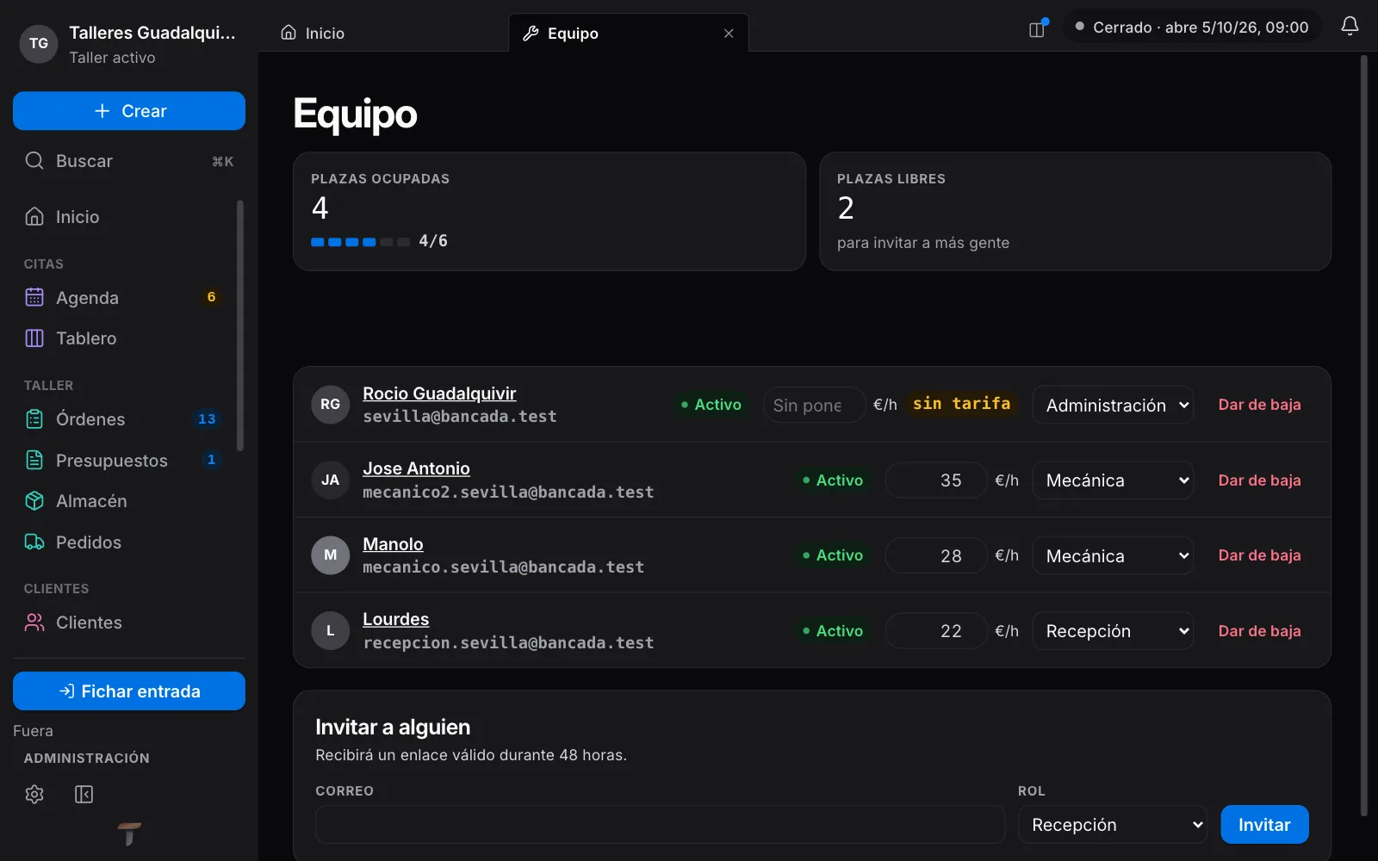Image resolution: width=1378 pixels, height=861 pixels.
Task: Click the Agenda calendar icon
Action: tap(34, 297)
